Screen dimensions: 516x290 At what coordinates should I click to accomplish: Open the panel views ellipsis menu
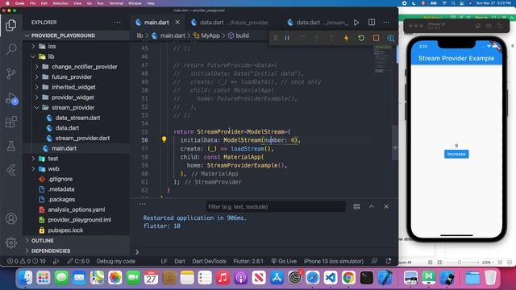(x=142, y=204)
